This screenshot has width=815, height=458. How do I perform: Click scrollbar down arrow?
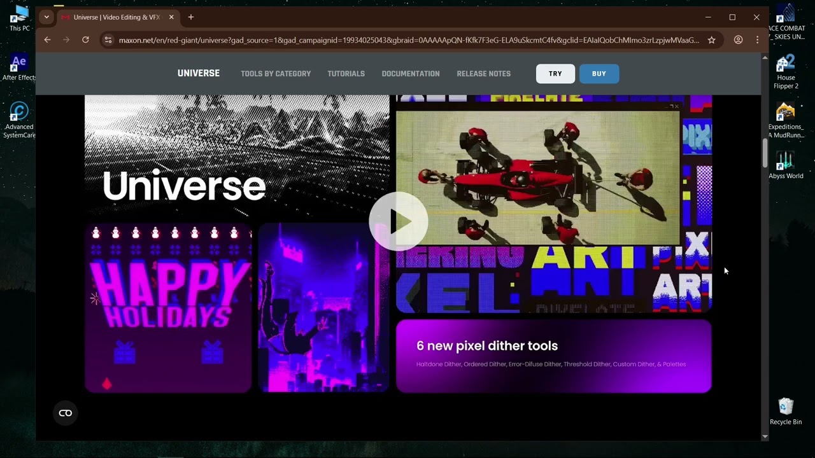[x=765, y=436]
